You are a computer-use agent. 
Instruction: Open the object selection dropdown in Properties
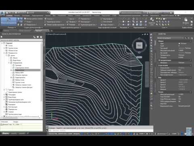point(171,38)
